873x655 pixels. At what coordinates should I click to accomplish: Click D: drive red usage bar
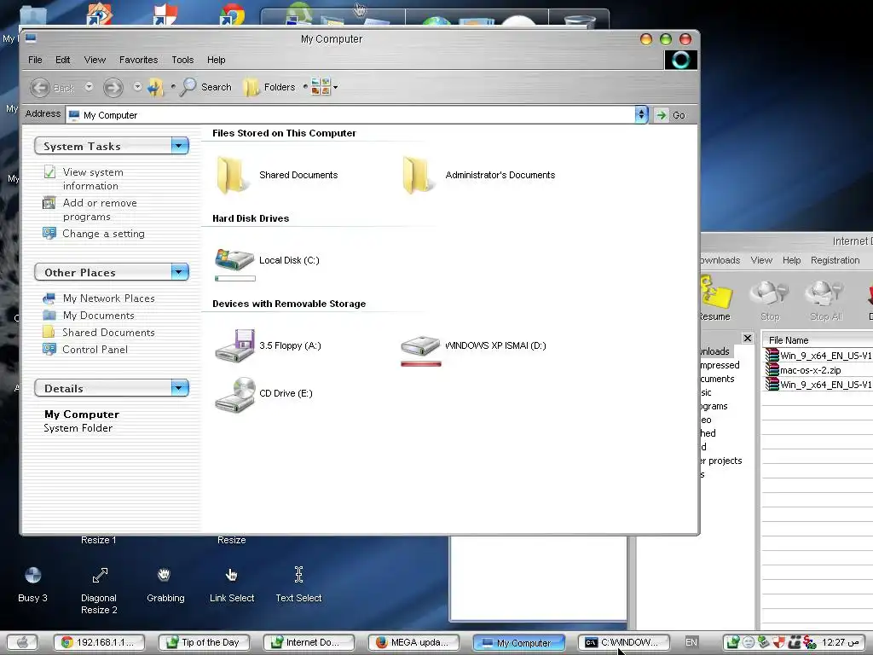[421, 363]
